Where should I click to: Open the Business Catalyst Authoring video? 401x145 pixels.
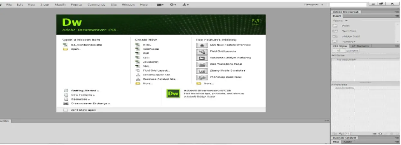(230, 58)
